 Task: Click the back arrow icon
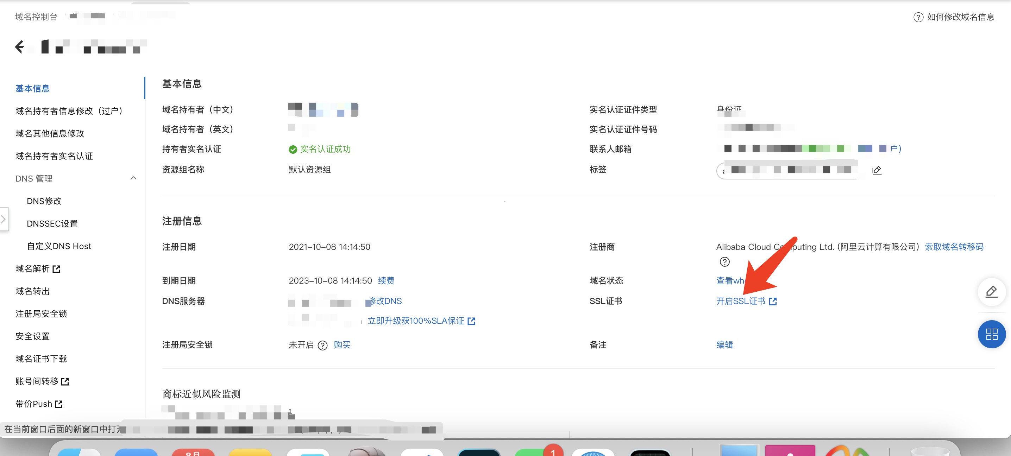20,47
